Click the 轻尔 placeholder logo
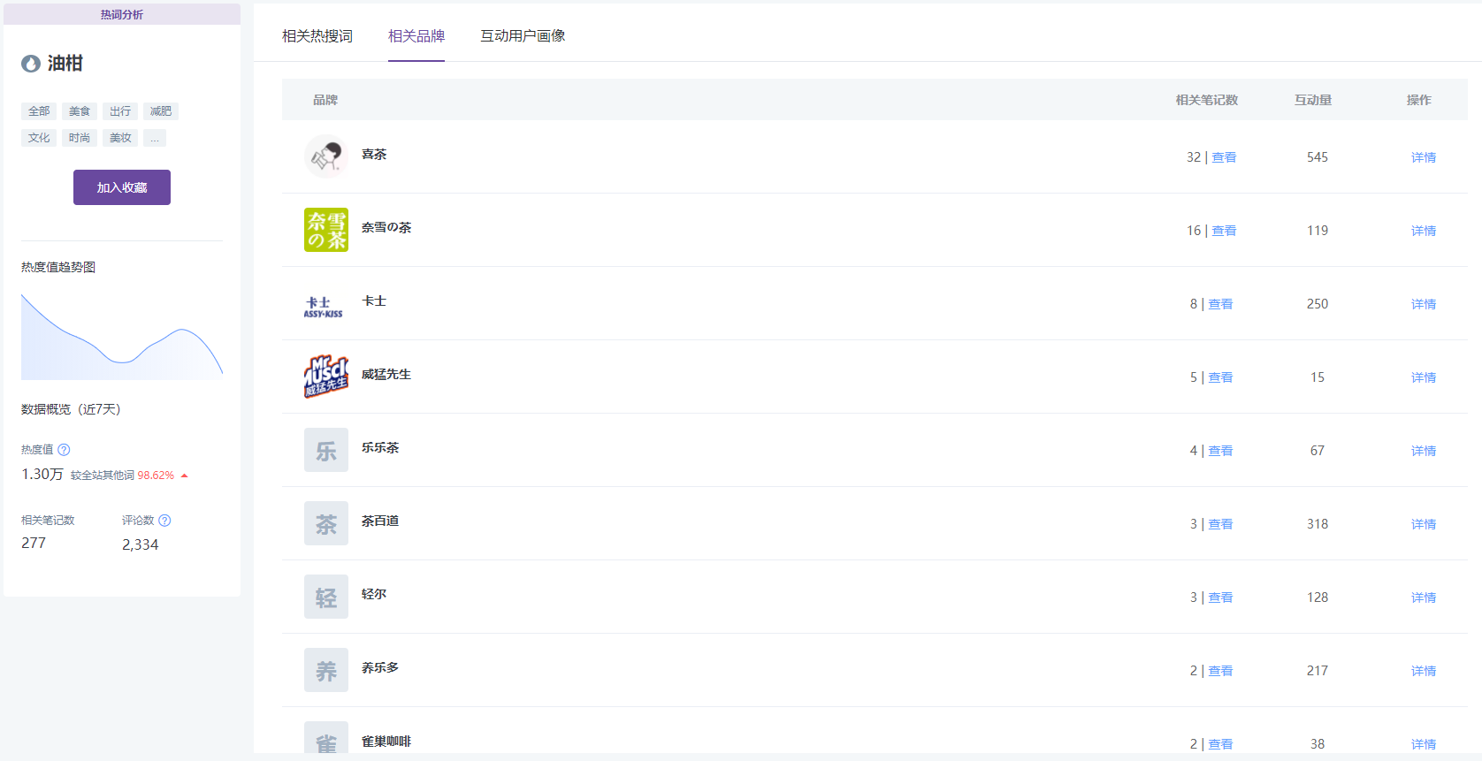 click(326, 597)
